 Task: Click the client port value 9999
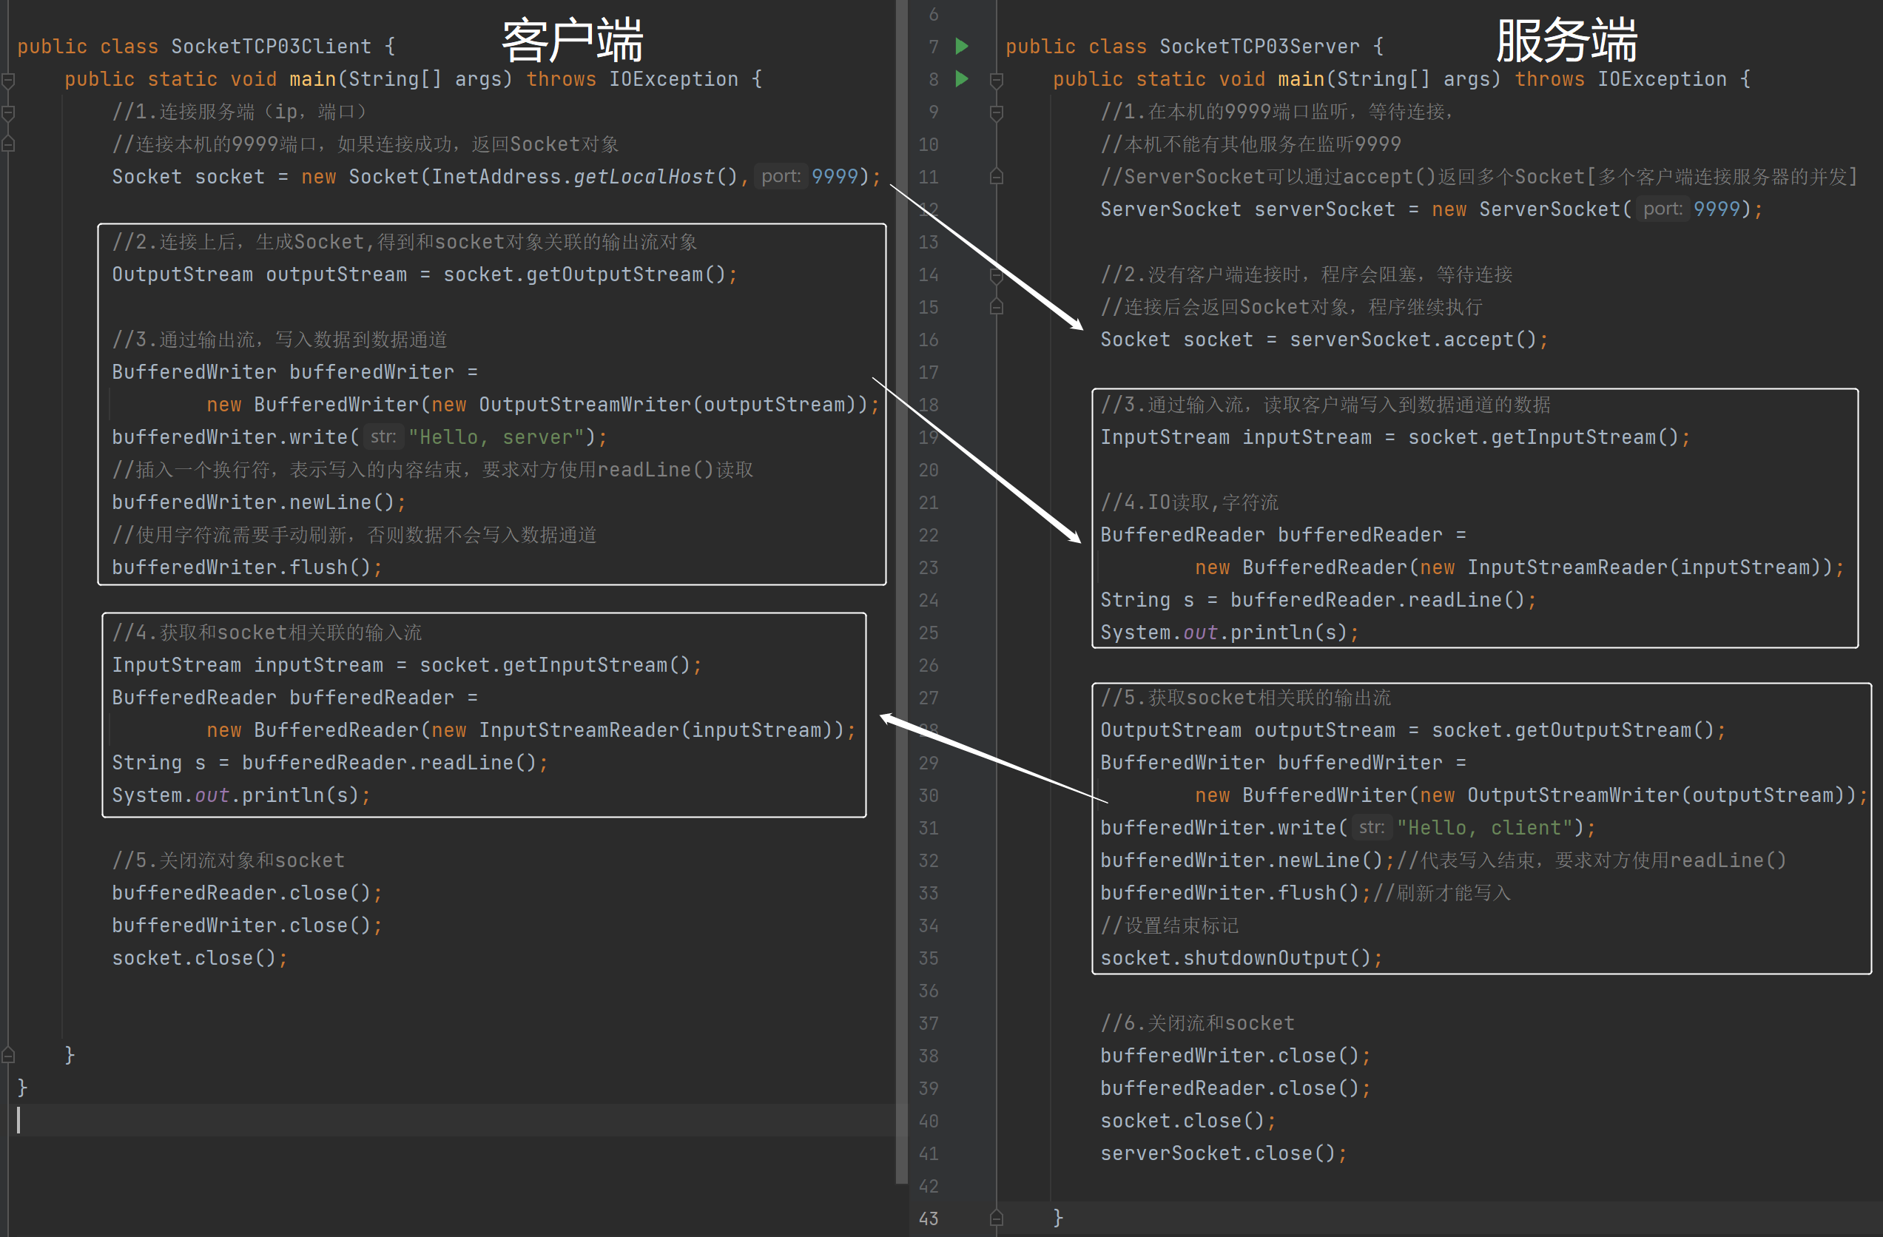coord(835,176)
